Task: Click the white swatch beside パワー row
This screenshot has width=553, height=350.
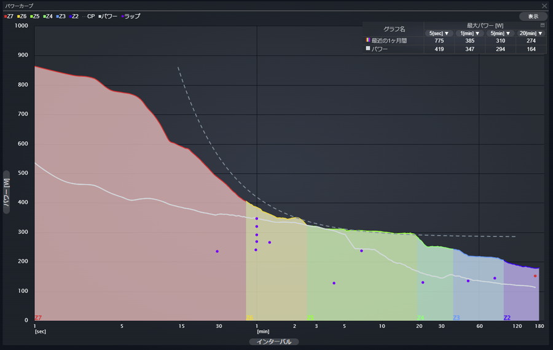Action: pos(367,49)
